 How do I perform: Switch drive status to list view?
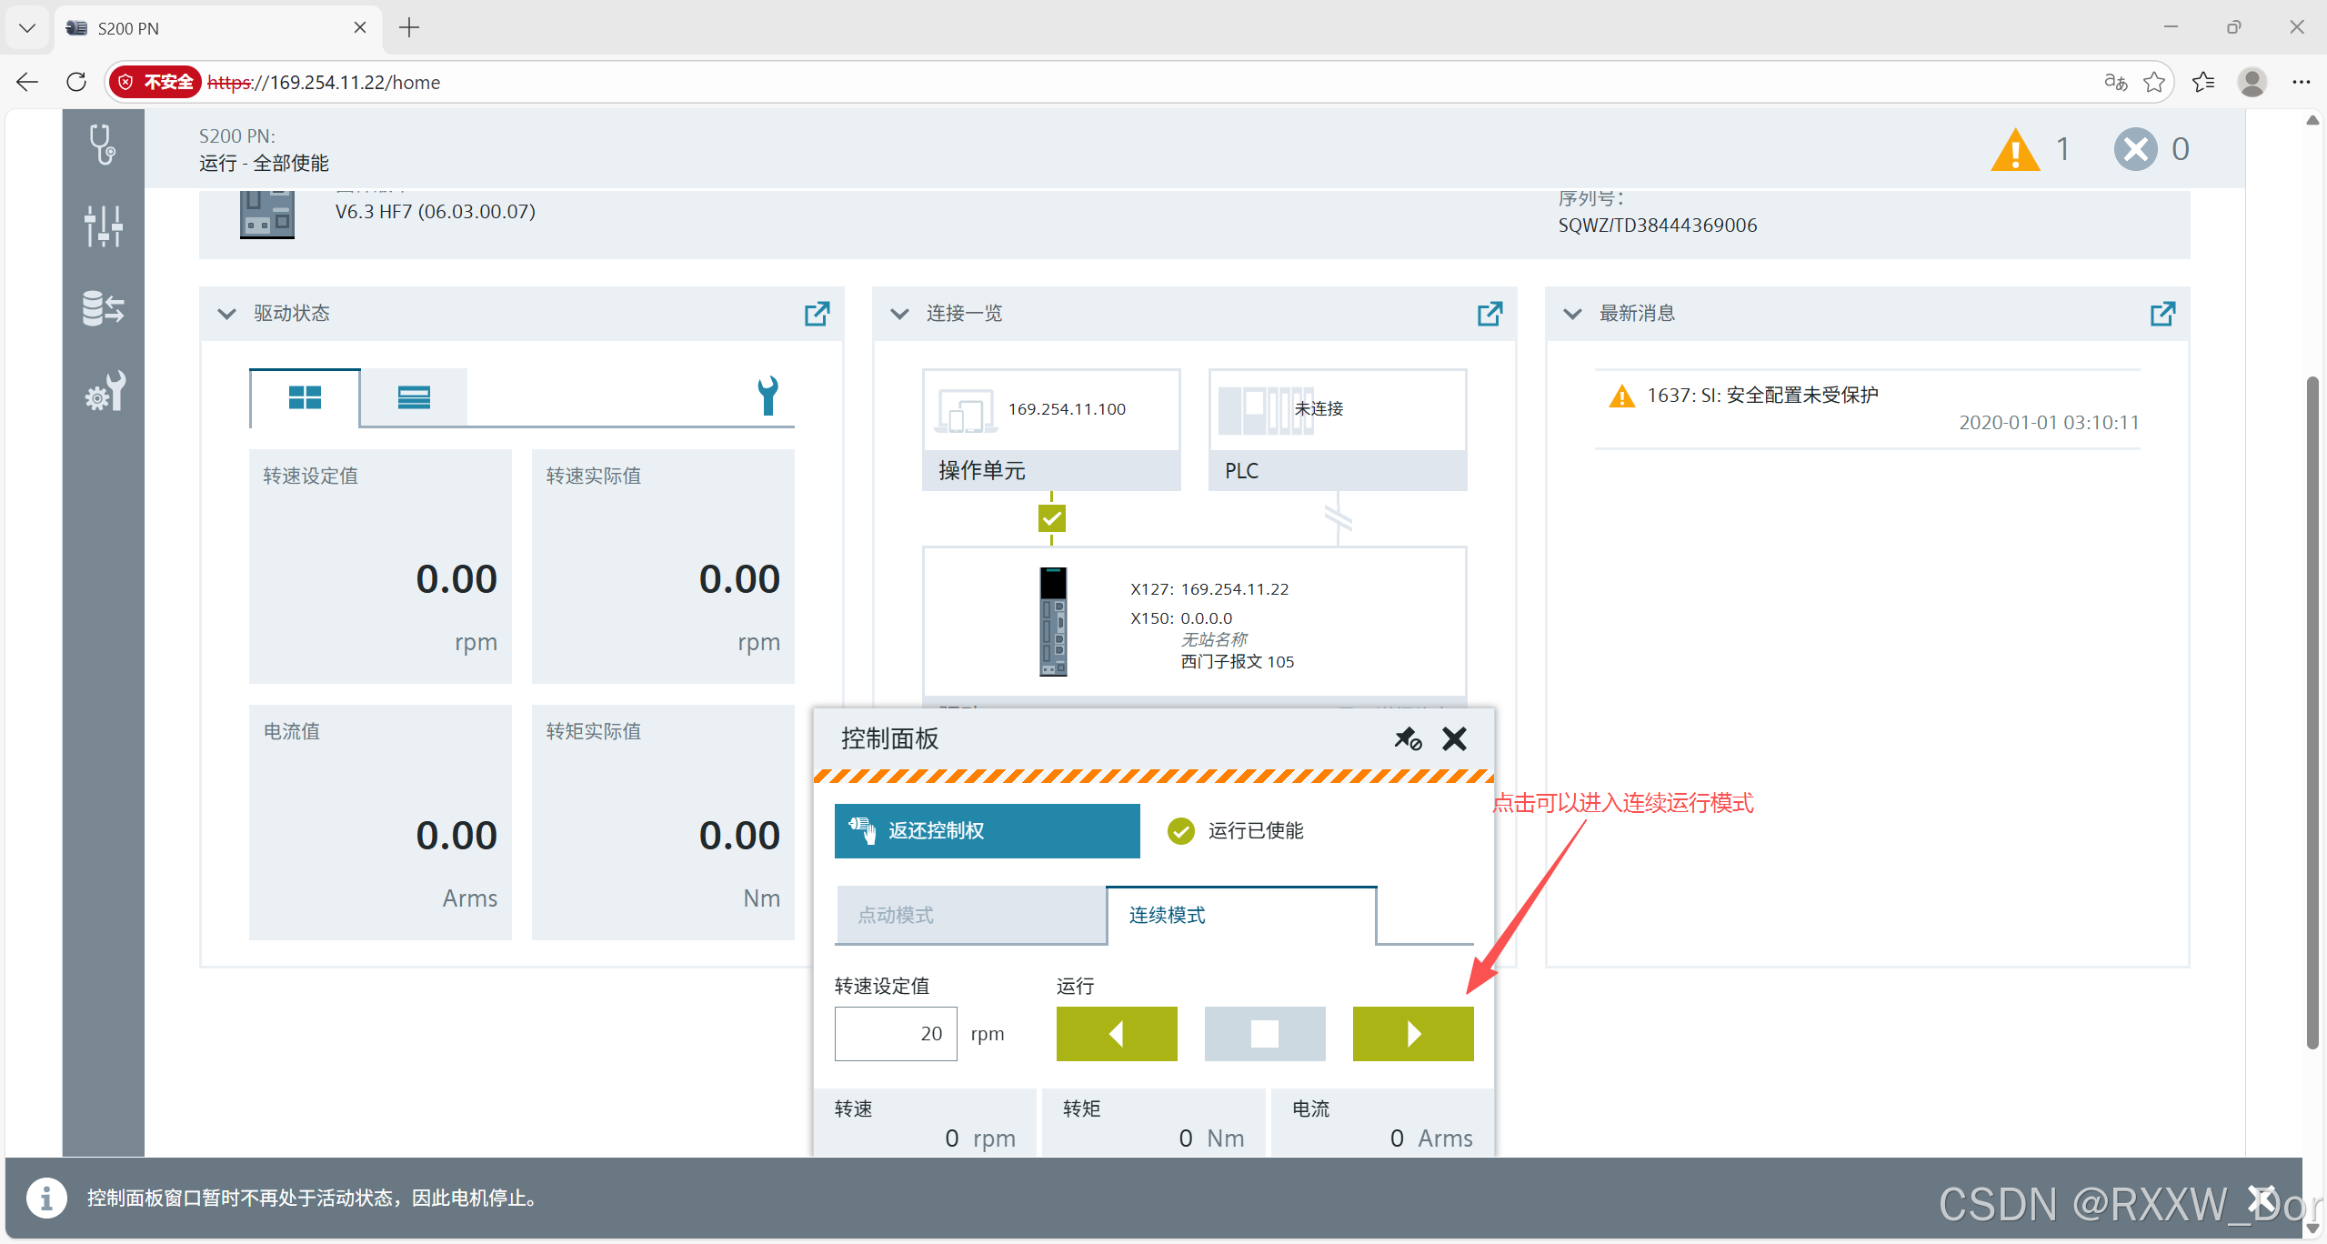[x=414, y=397]
